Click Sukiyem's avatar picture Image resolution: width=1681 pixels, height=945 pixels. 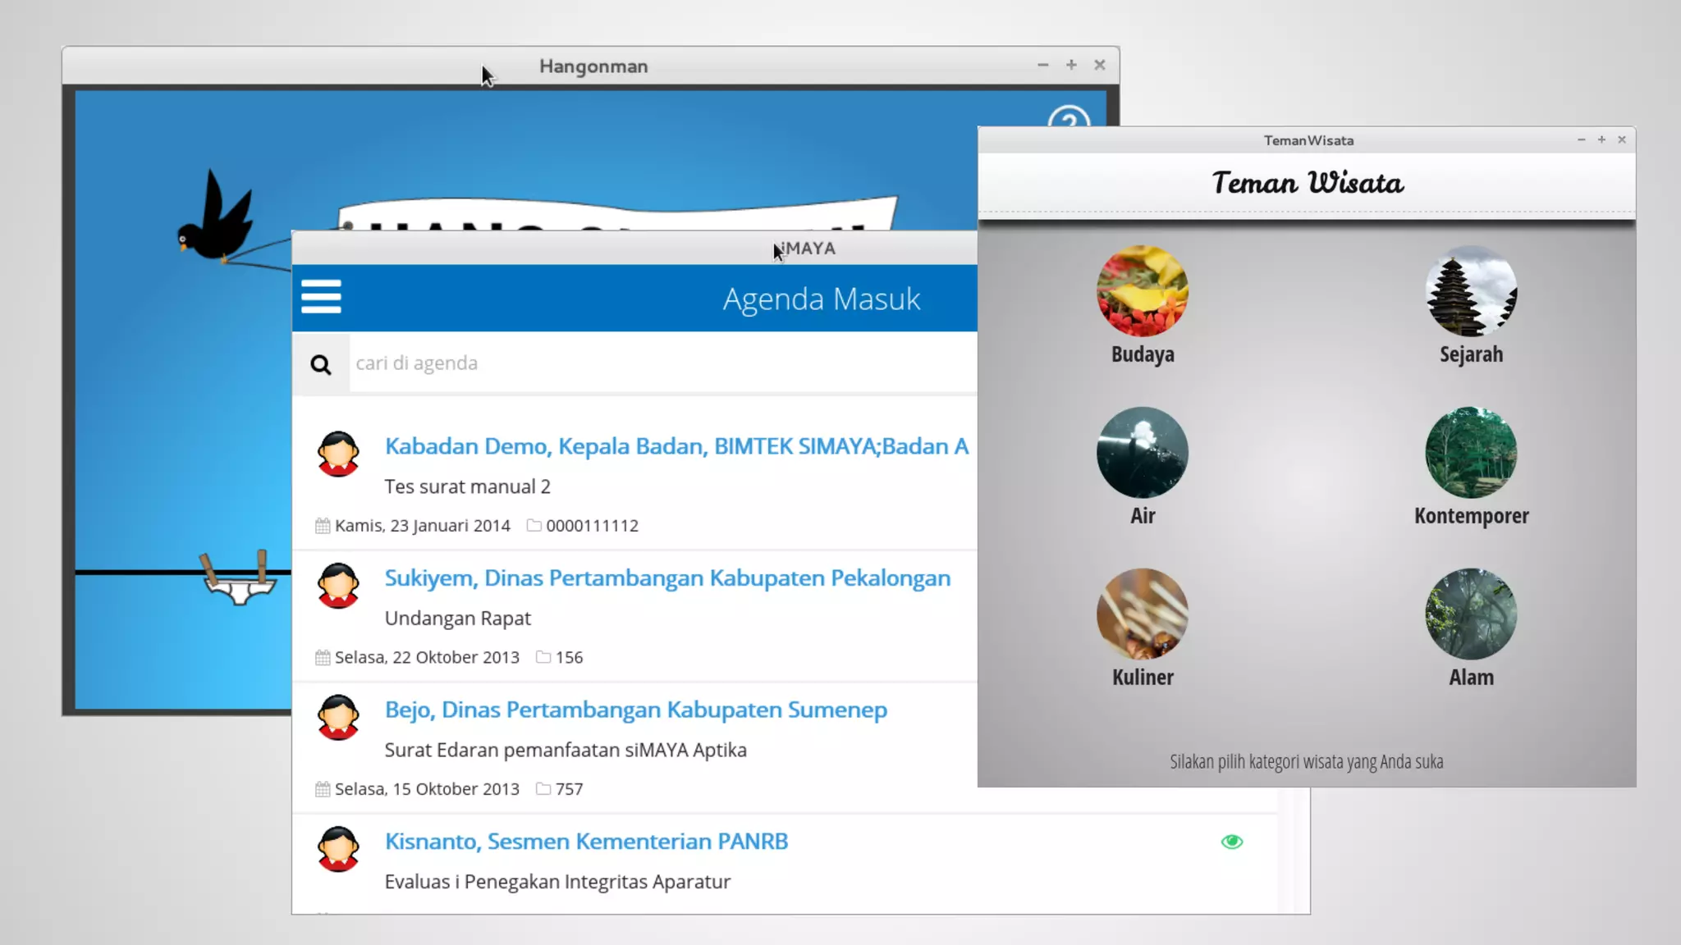[x=338, y=586]
